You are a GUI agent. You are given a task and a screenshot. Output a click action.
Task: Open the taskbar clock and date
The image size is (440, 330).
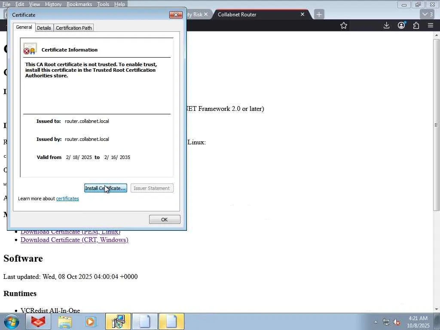coord(418,322)
